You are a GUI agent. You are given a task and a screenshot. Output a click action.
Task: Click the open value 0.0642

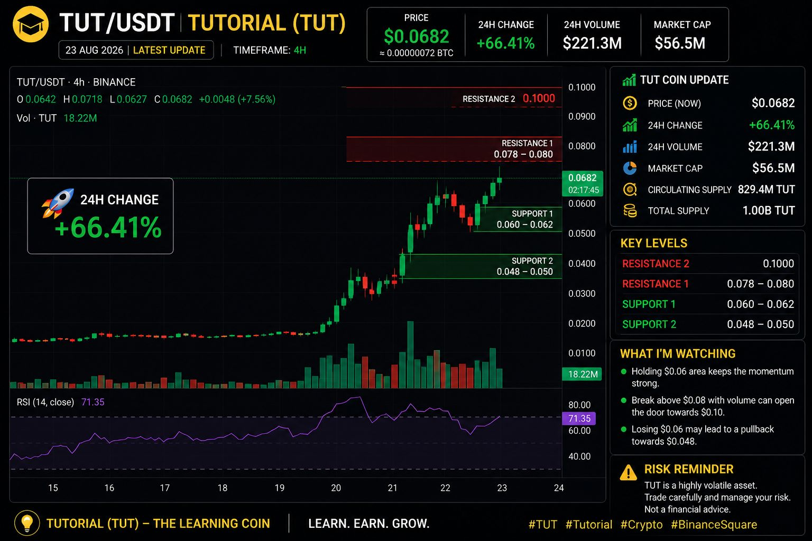(41, 99)
